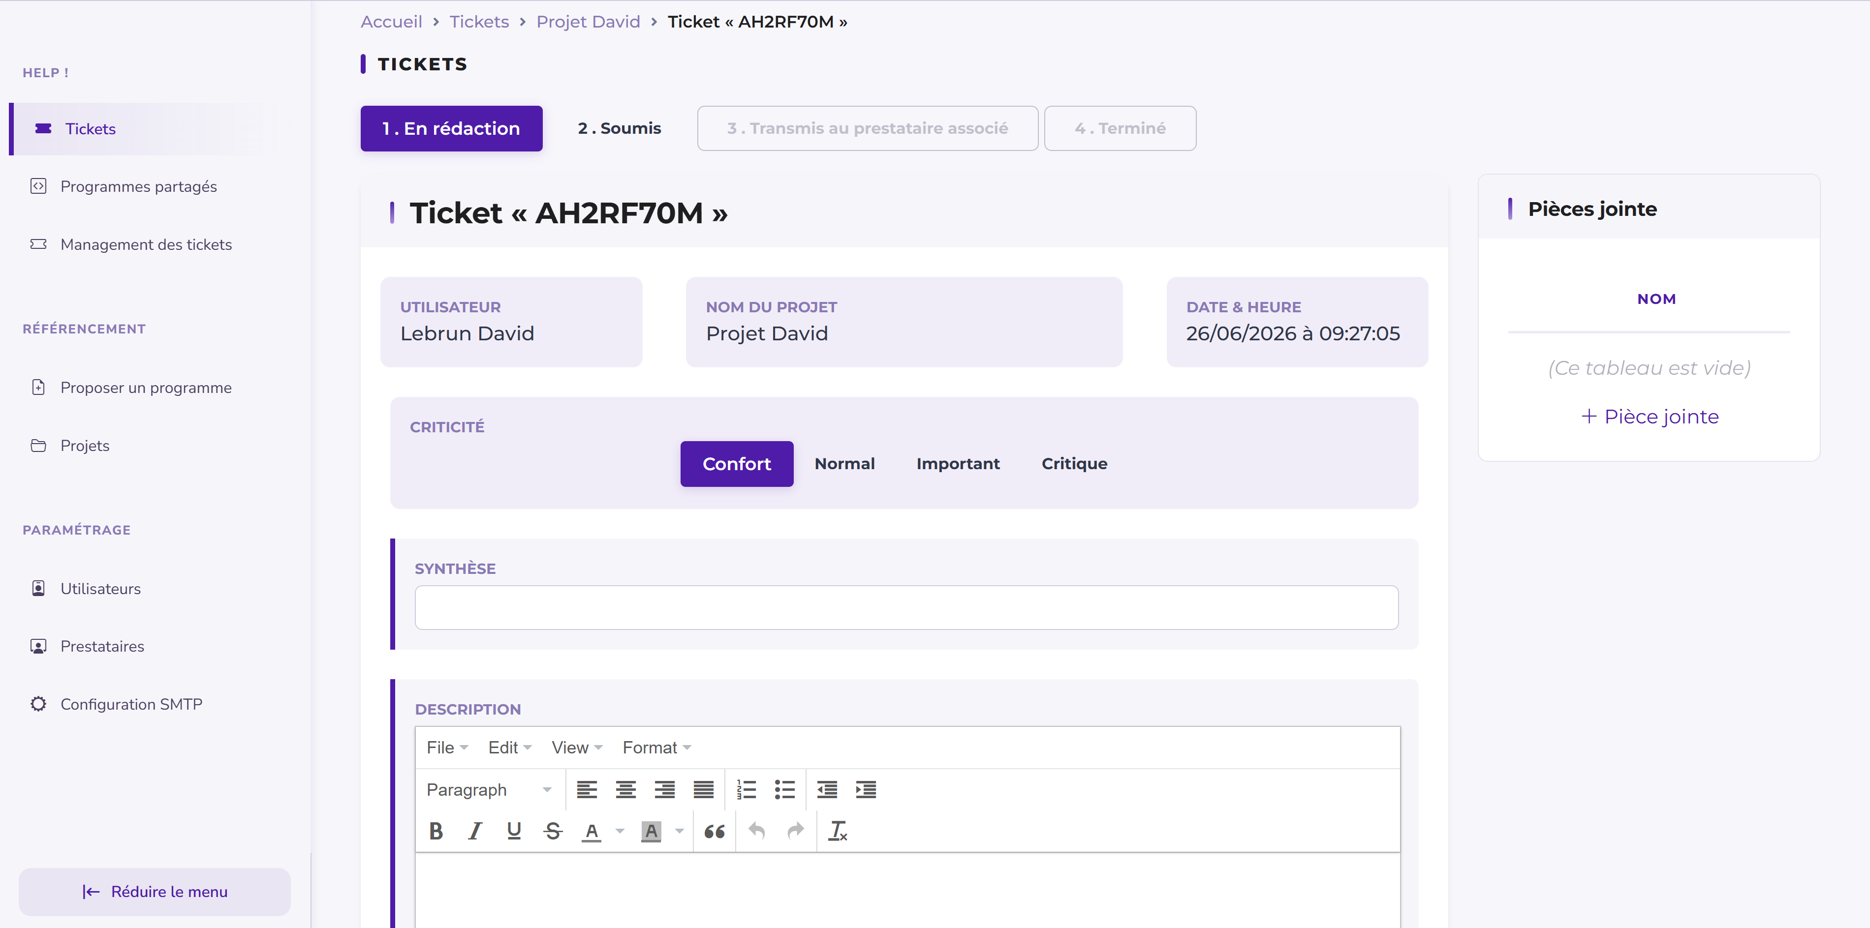Click the Proposer un programme file icon

[x=38, y=388]
